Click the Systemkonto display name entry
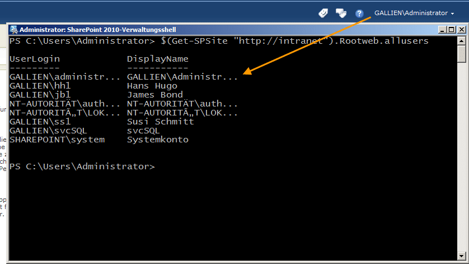469x264 pixels. [158, 140]
